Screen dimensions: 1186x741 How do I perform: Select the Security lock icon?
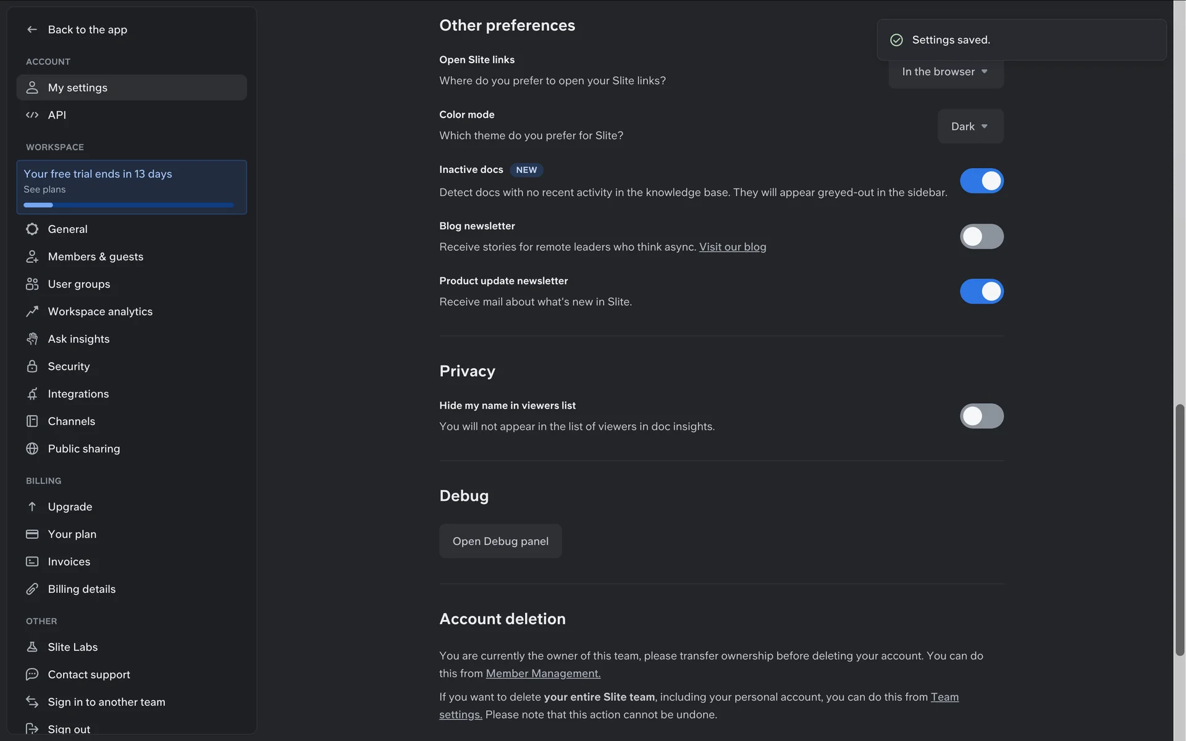click(x=32, y=366)
